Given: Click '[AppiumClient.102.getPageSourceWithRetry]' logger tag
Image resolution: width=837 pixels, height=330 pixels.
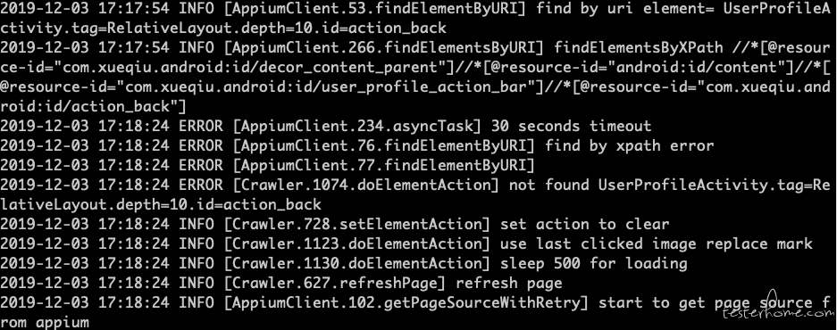Looking at the screenshot, I should pyautogui.click(x=406, y=303).
